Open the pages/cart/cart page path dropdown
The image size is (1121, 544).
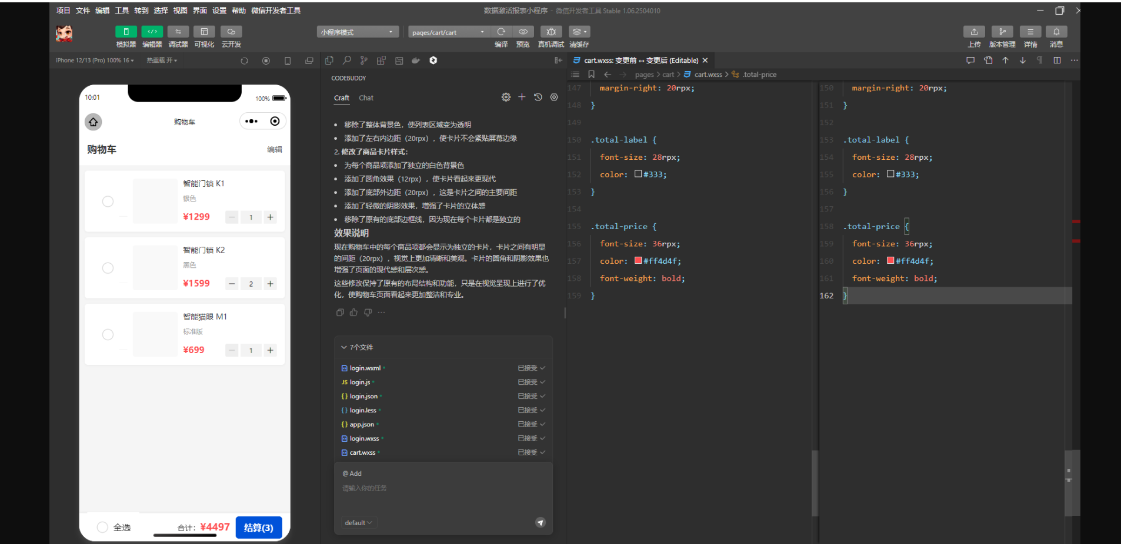tap(449, 32)
